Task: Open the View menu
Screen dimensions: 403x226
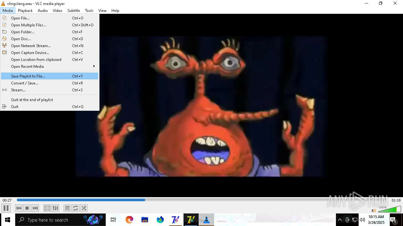Action: [102, 11]
